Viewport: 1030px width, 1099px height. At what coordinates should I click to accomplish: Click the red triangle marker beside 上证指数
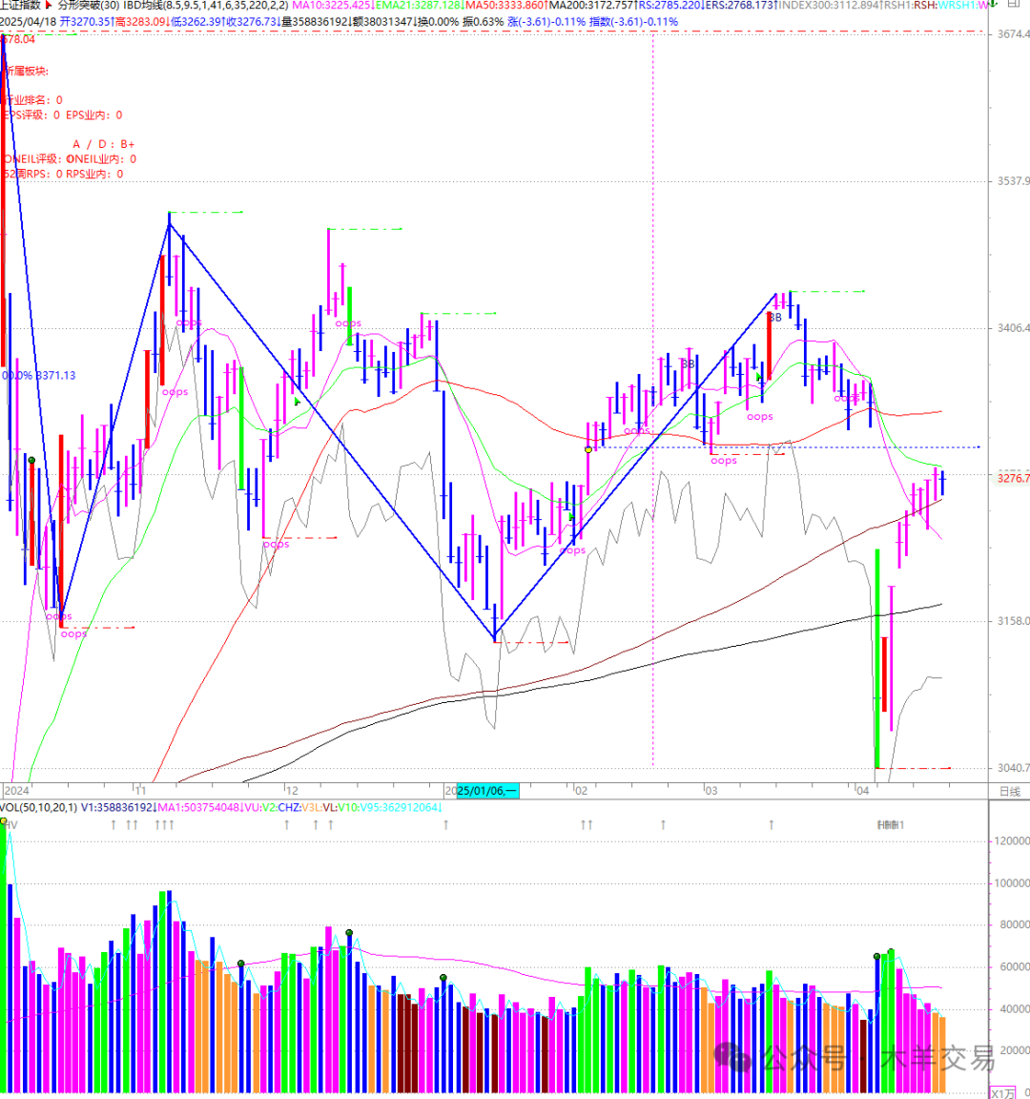tap(49, 5)
